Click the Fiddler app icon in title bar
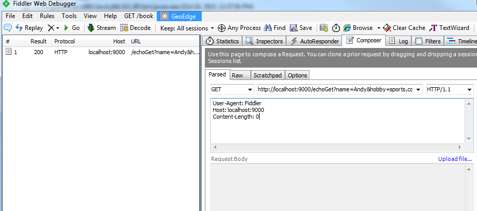This screenshot has height=211, width=477. click(x=6, y=4)
